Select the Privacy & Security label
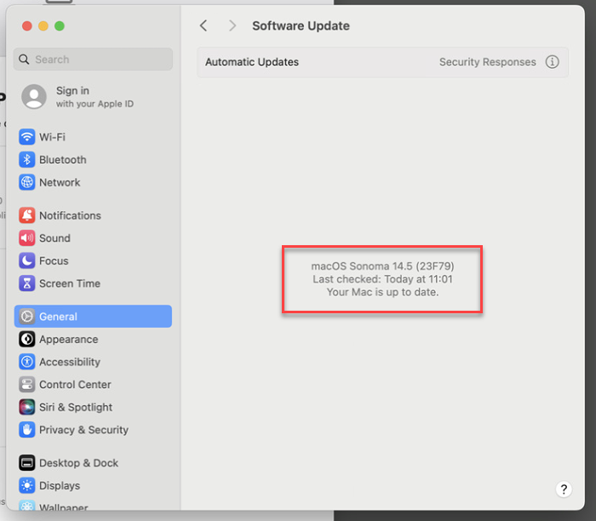Image resolution: width=596 pixels, height=521 pixels. 83,430
